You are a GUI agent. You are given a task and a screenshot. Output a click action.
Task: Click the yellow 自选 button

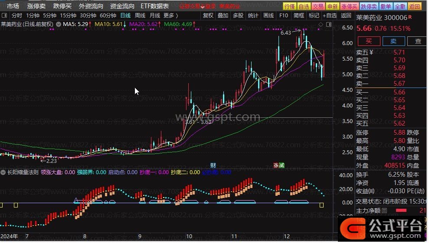tap(304, 6)
